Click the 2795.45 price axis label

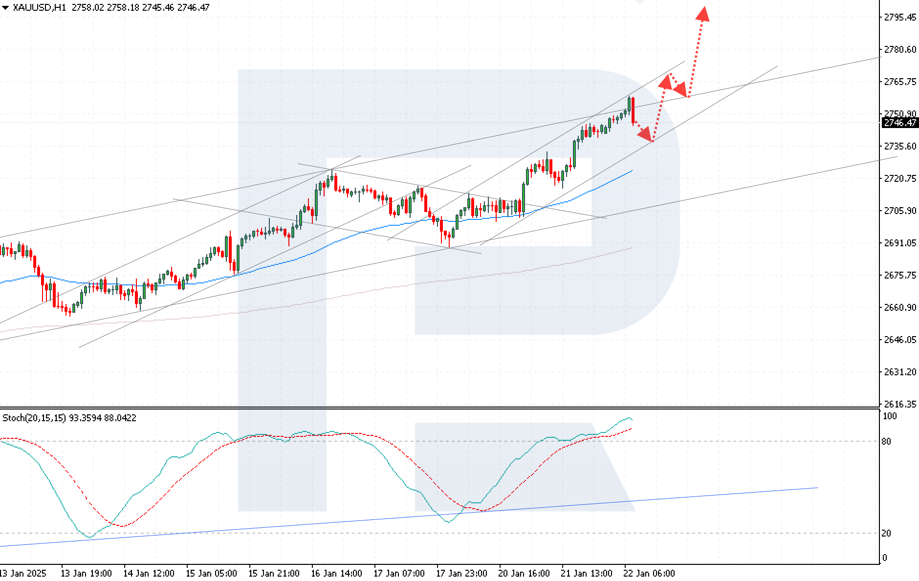click(900, 17)
